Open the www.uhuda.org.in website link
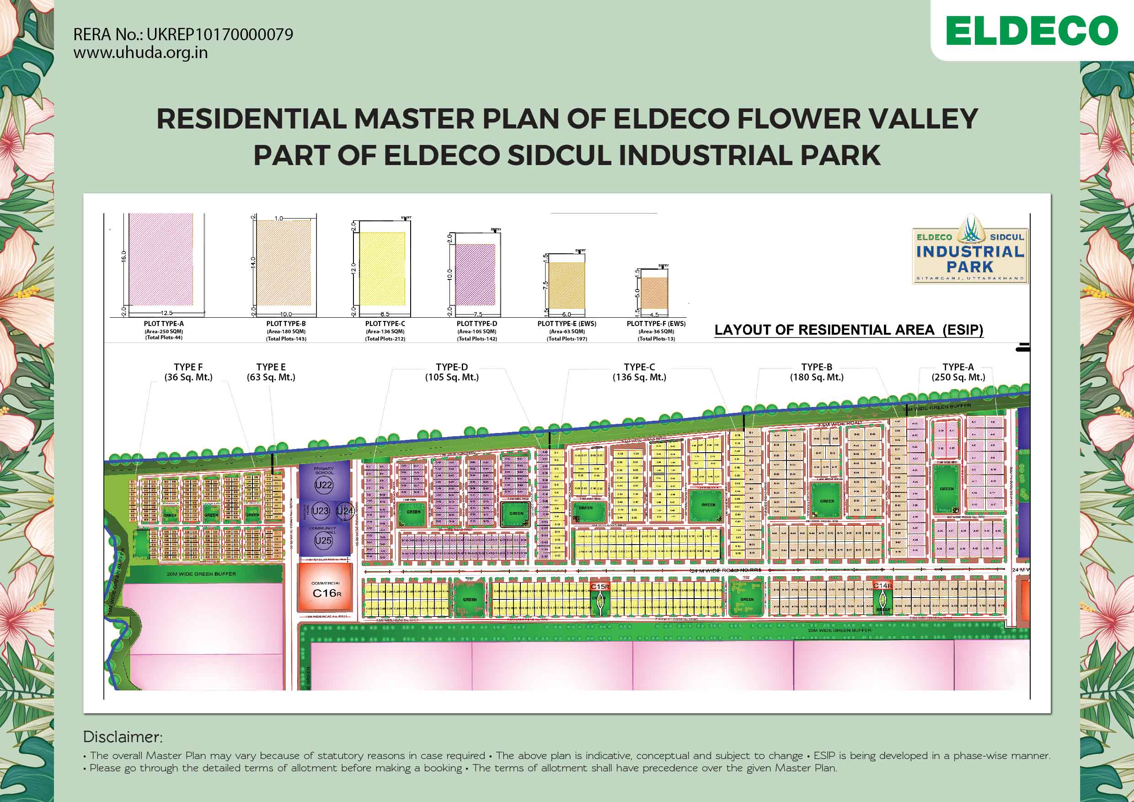This screenshot has height=802, width=1134. pyautogui.click(x=140, y=52)
